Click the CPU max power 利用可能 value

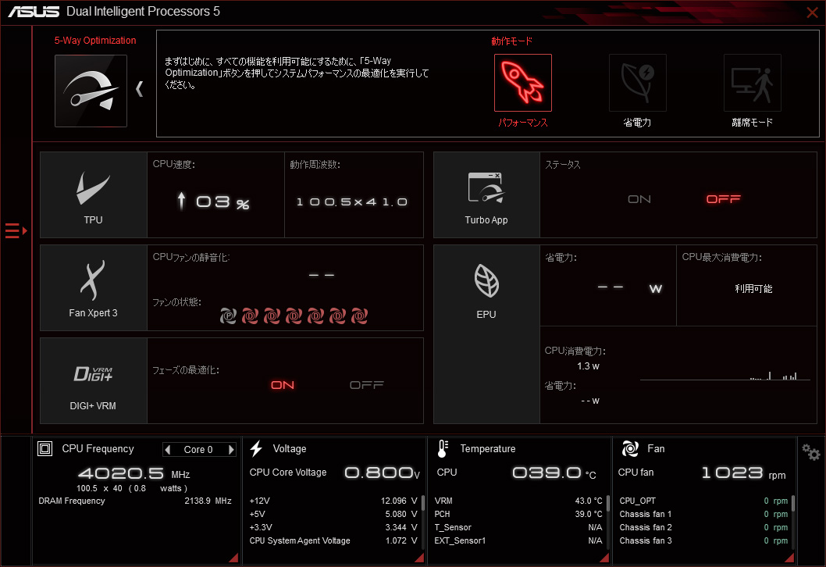tap(753, 289)
